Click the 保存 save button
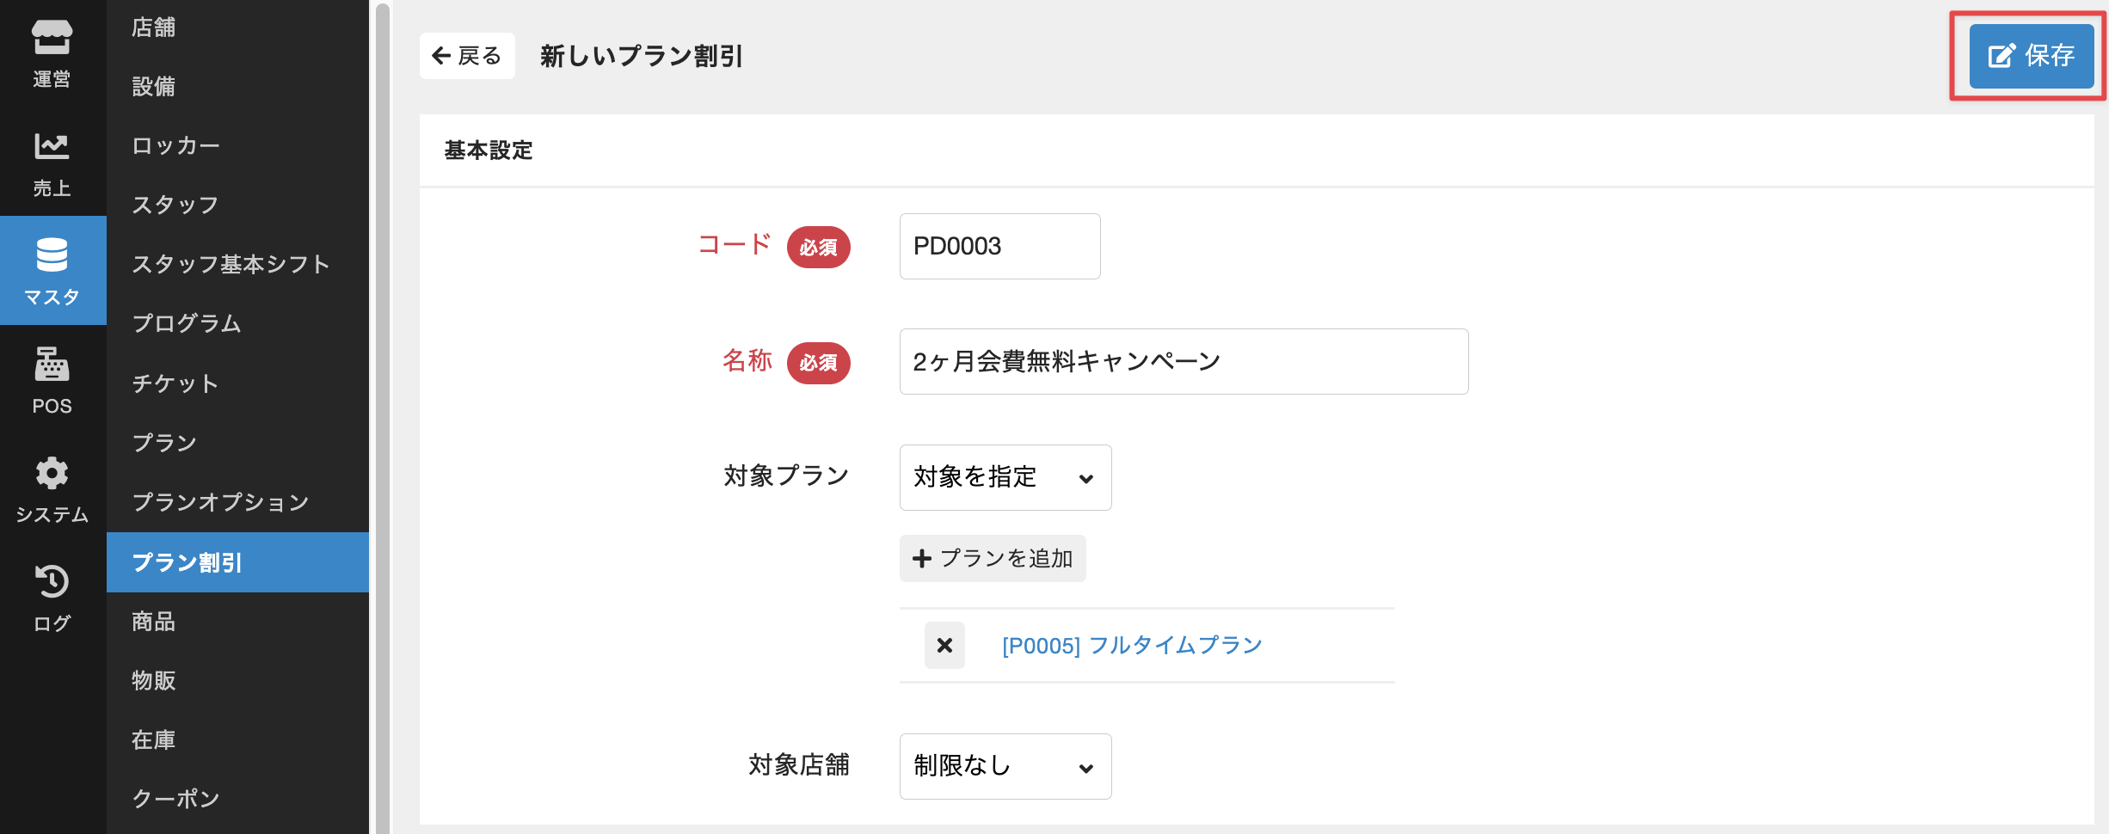Image resolution: width=2109 pixels, height=834 pixels. (x=2032, y=56)
